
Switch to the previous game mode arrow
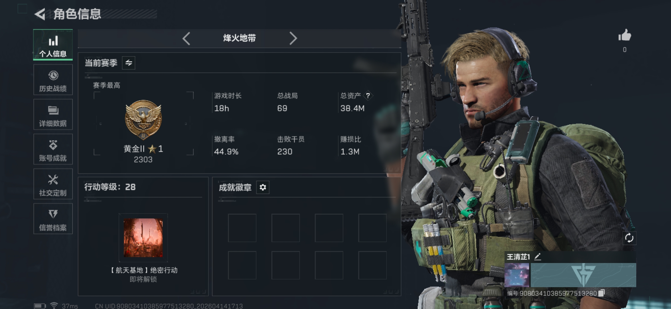click(186, 38)
